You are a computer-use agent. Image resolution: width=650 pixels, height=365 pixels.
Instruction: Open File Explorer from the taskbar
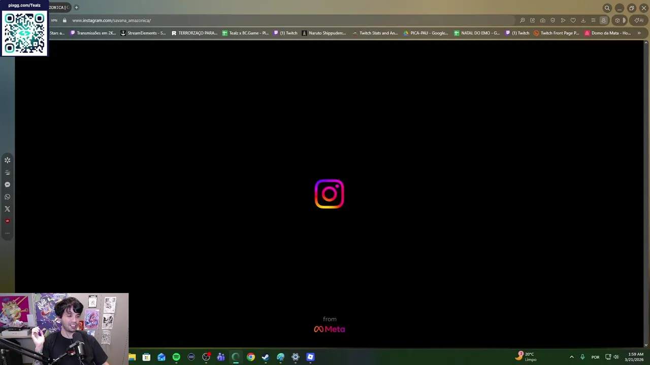[132, 357]
